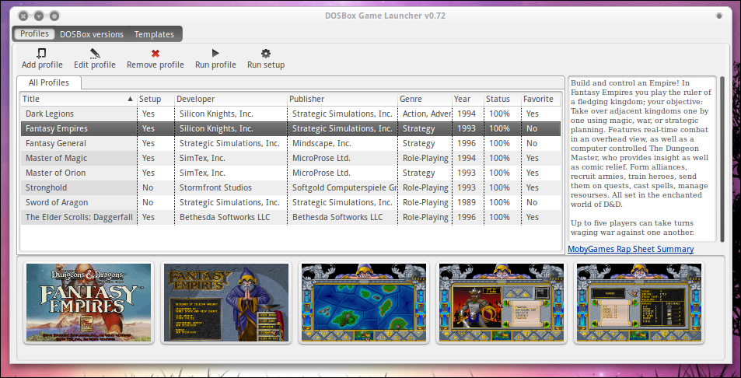Sort by the Setup column header
The width and height of the screenshot is (741, 378).
pos(155,99)
